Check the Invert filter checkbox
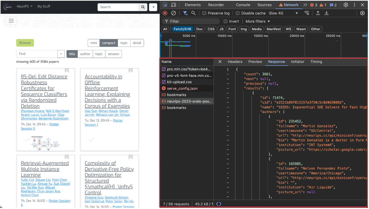This screenshot has width=369, height=209. 225,21
